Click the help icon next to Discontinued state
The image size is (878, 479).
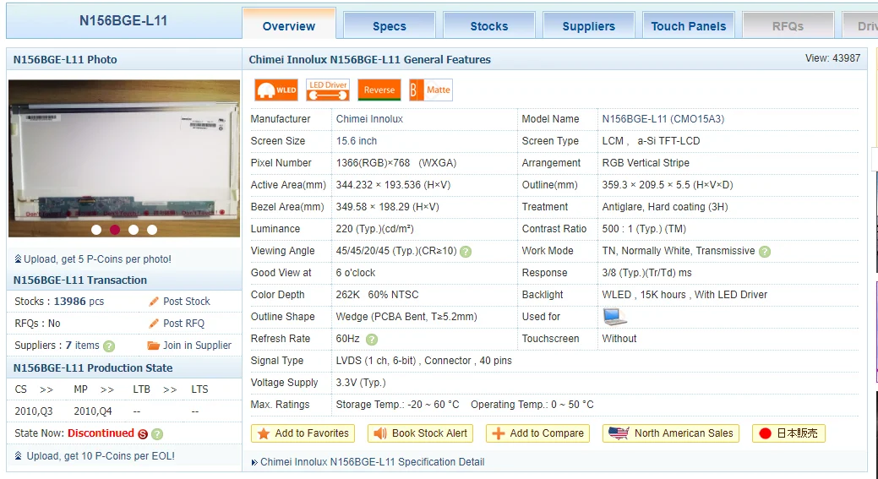pos(157,433)
